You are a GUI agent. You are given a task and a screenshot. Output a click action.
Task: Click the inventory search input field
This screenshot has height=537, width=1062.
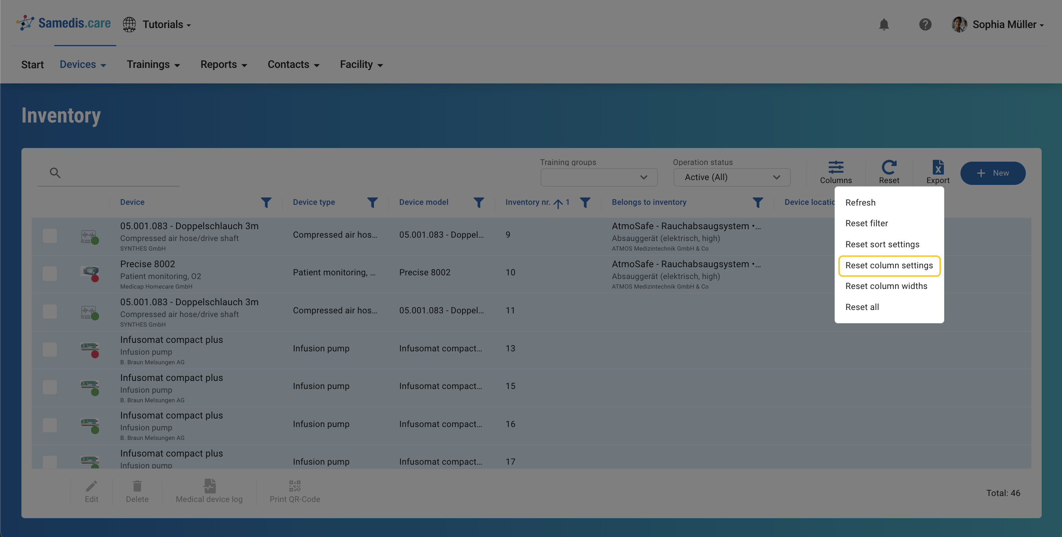[x=120, y=173]
